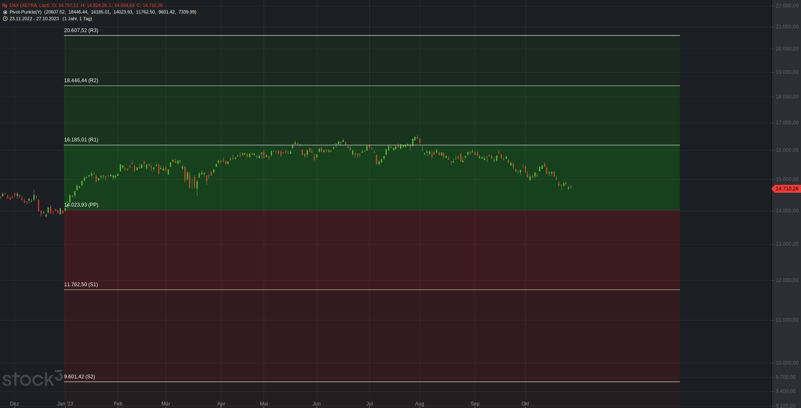
Task: Click the 11.762,50 (S1) support label
Action: (x=81, y=285)
